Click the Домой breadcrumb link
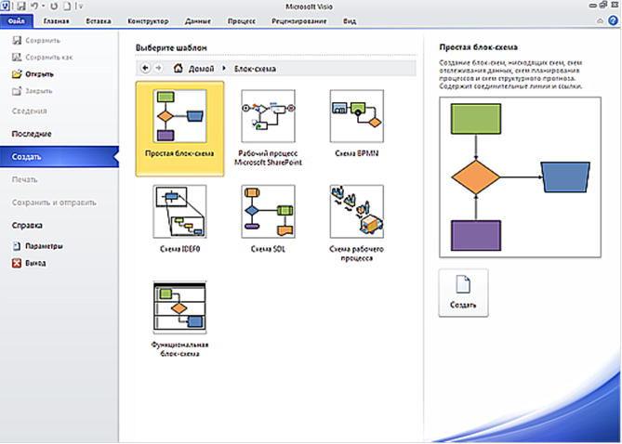Screen dimensions: 622x444 pyautogui.click(x=201, y=69)
